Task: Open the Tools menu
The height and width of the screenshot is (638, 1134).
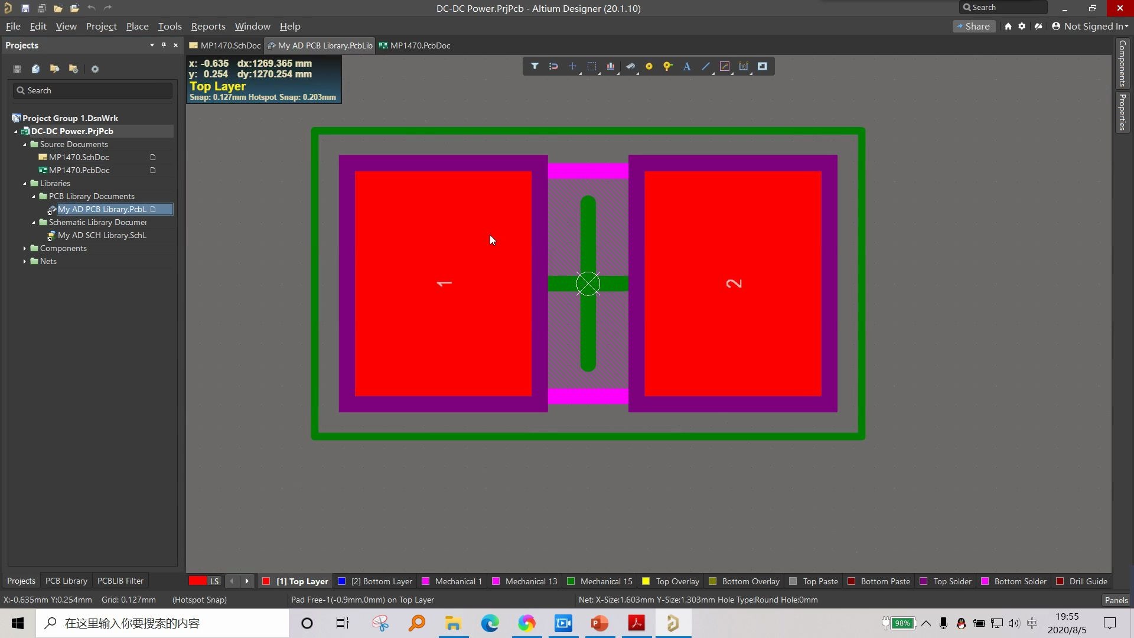Action: (x=170, y=26)
